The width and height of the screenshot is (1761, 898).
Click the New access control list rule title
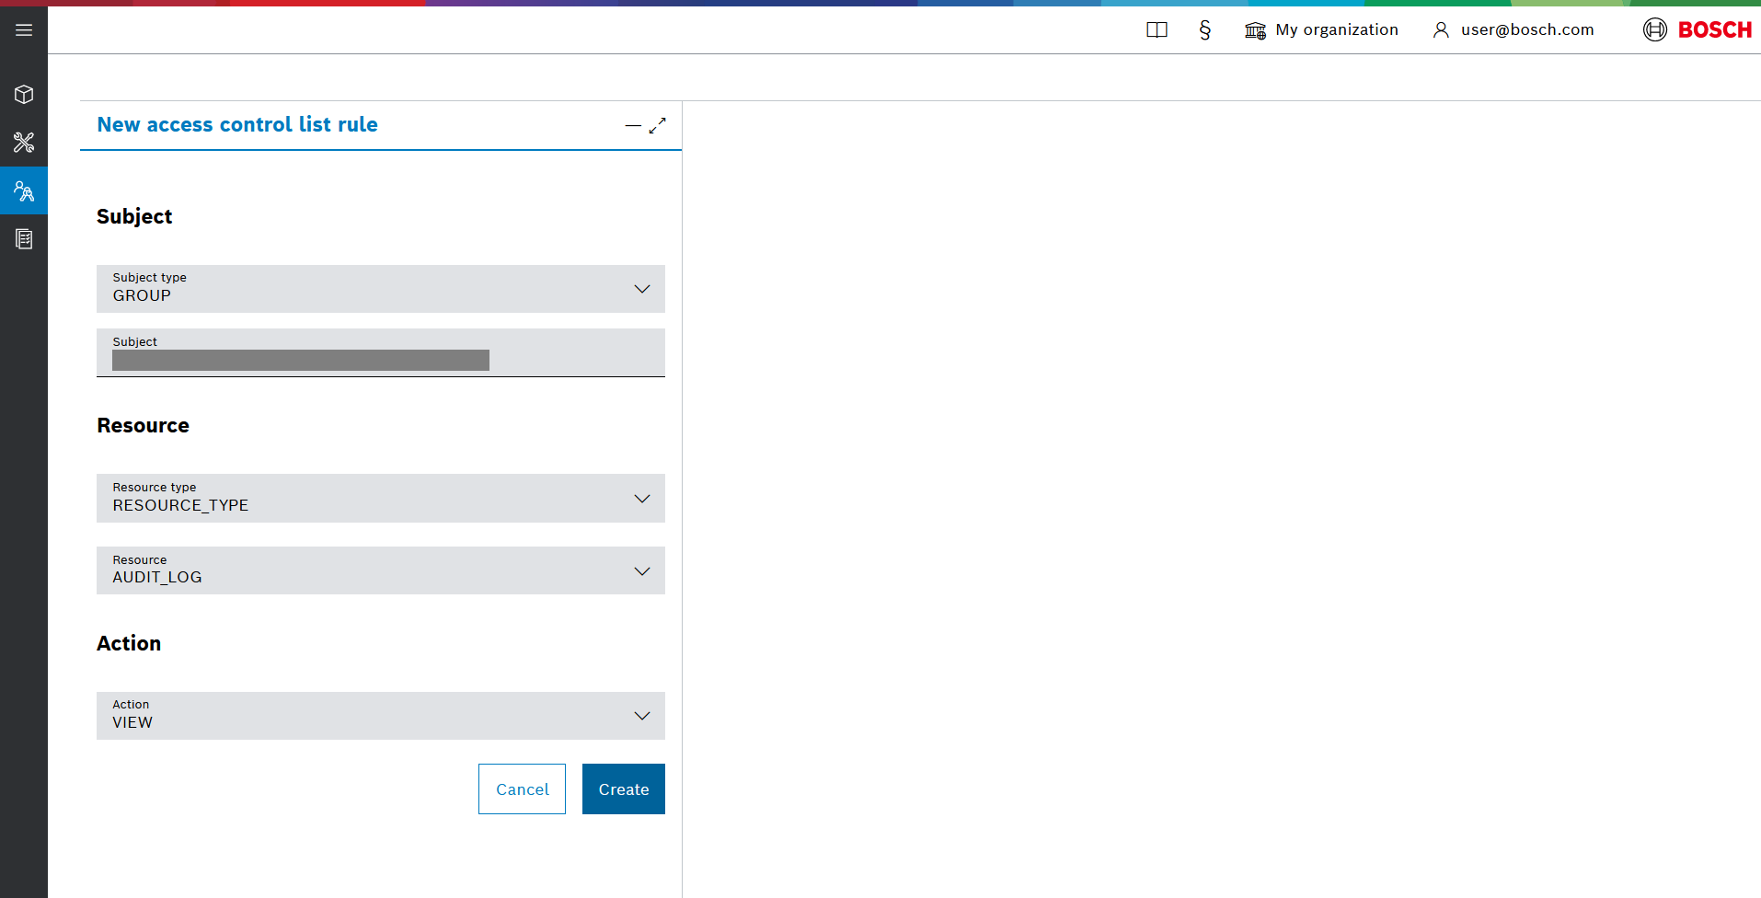(x=237, y=125)
